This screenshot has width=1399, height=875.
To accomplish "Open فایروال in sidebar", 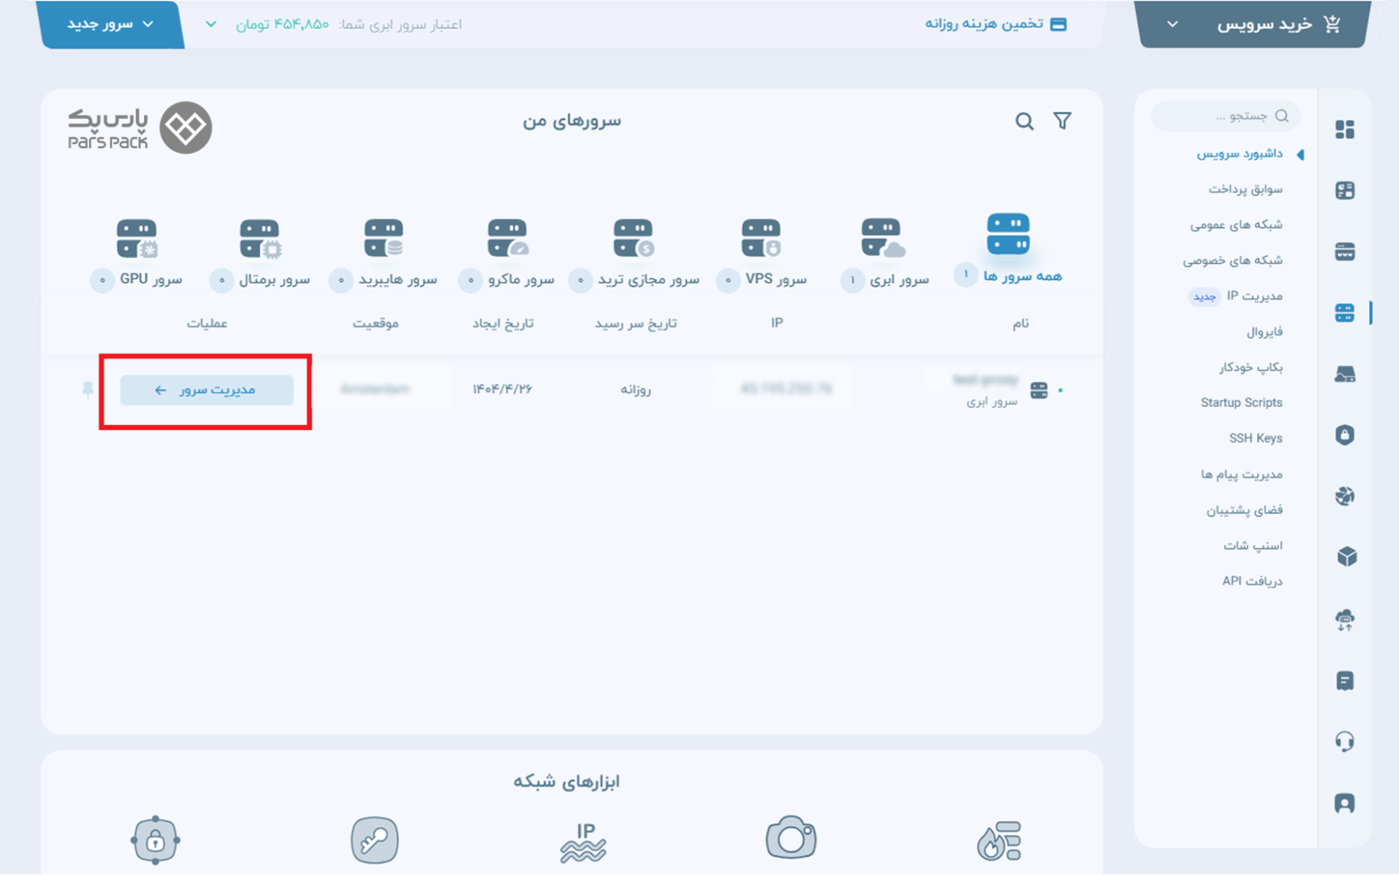I will 1264,332.
